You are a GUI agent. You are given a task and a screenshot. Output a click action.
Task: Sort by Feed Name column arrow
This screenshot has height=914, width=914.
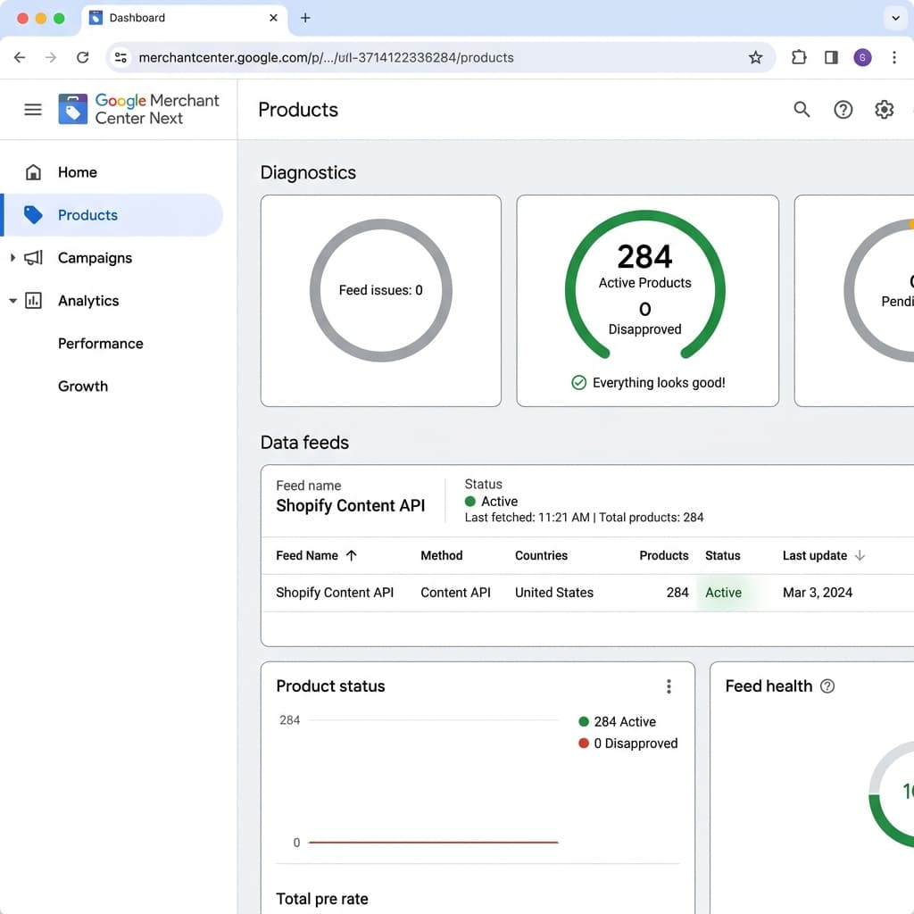(351, 555)
